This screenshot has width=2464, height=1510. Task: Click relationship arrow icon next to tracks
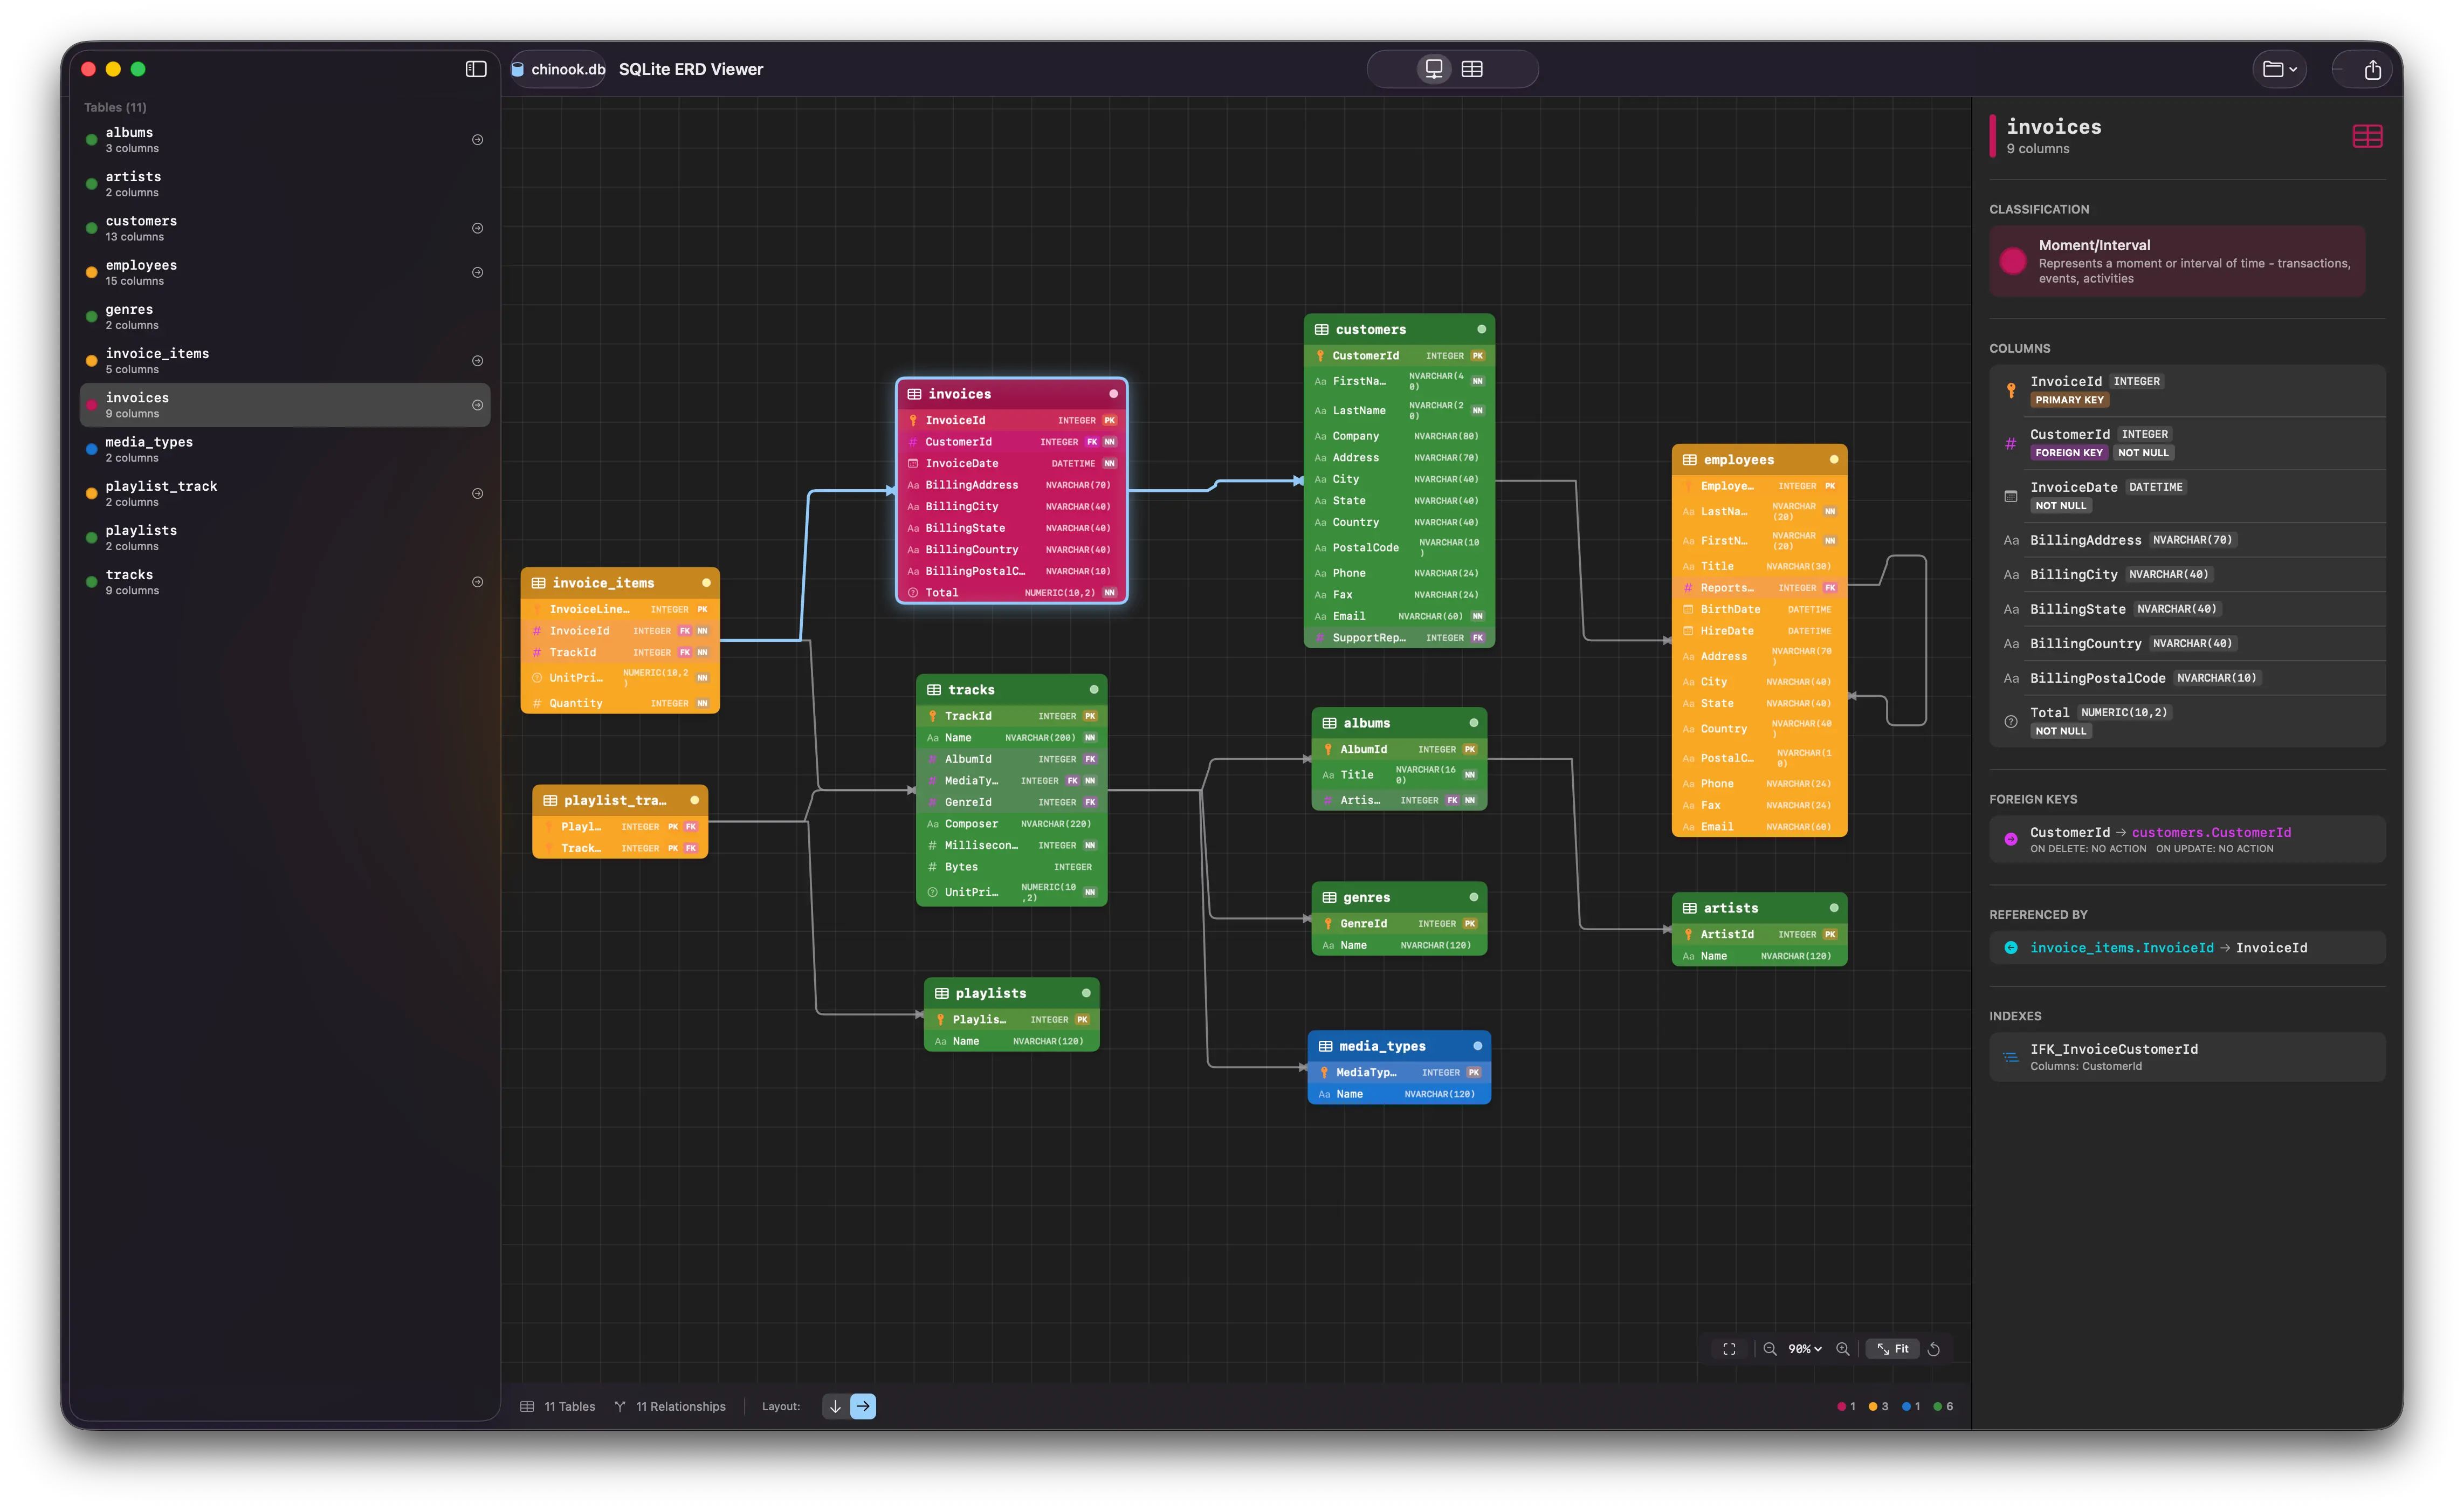(478, 582)
